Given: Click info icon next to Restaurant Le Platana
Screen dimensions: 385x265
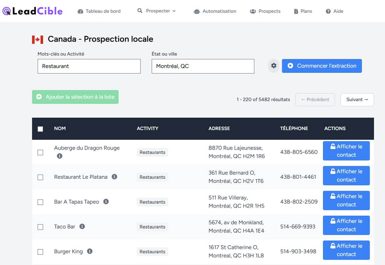Looking at the screenshot, I should pos(114,177).
